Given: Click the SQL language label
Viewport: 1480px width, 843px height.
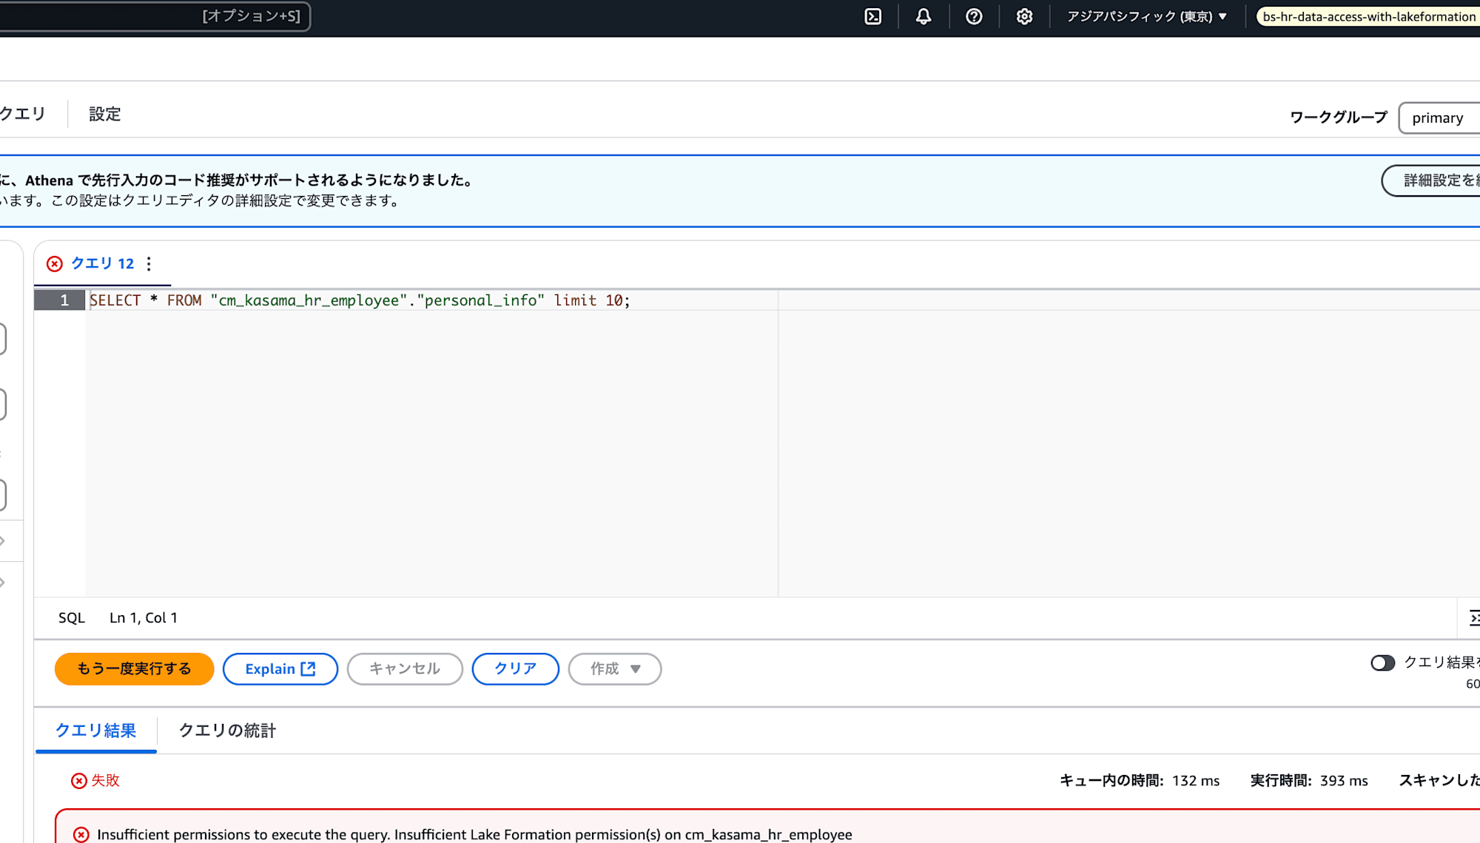Looking at the screenshot, I should coord(72,618).
